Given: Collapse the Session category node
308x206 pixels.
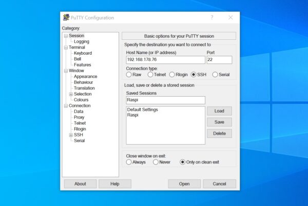Looking at the screenshot, I should click(x=66, y=36).
